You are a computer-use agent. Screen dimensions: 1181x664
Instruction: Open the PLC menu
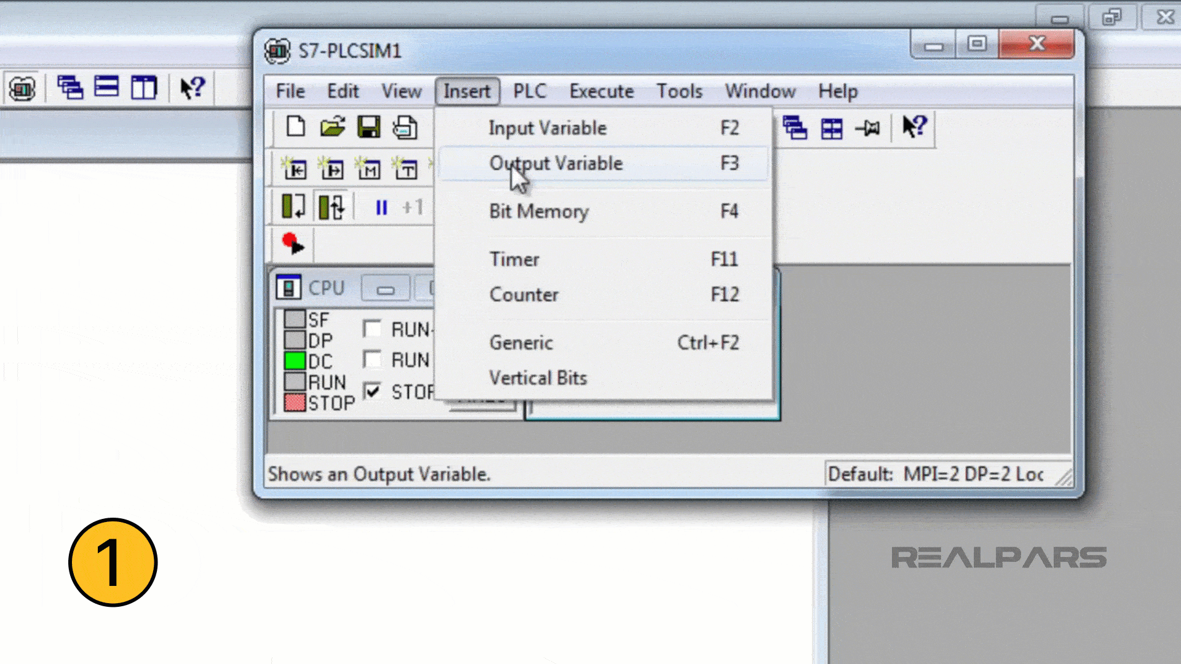530,92
